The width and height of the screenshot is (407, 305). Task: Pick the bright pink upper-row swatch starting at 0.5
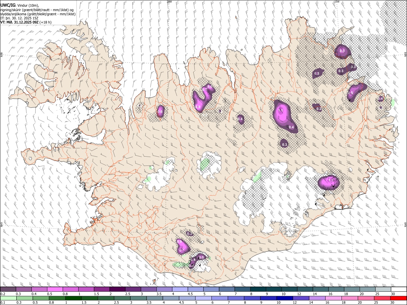point(55,289)
